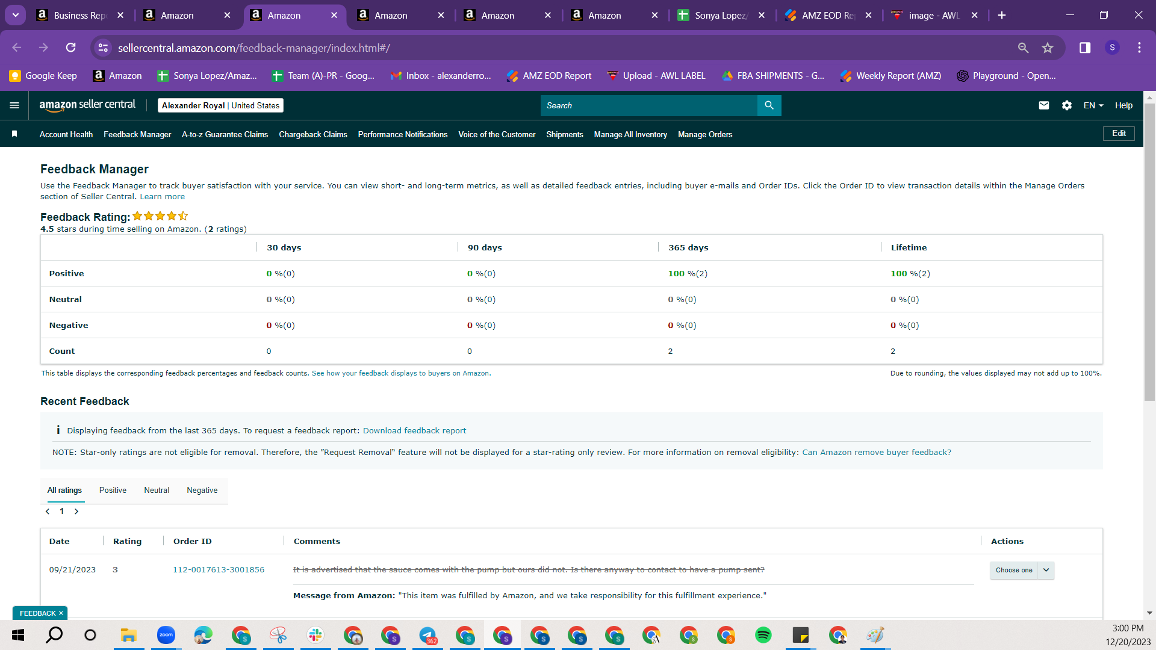The height and width of the screenshot is (650, 1156).
Task: Open Telegram from the taskbar
Action: pos(427,635)
